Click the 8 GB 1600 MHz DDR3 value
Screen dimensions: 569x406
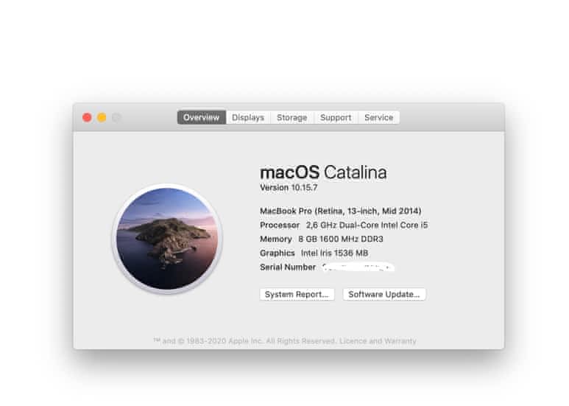coord(341,239)
